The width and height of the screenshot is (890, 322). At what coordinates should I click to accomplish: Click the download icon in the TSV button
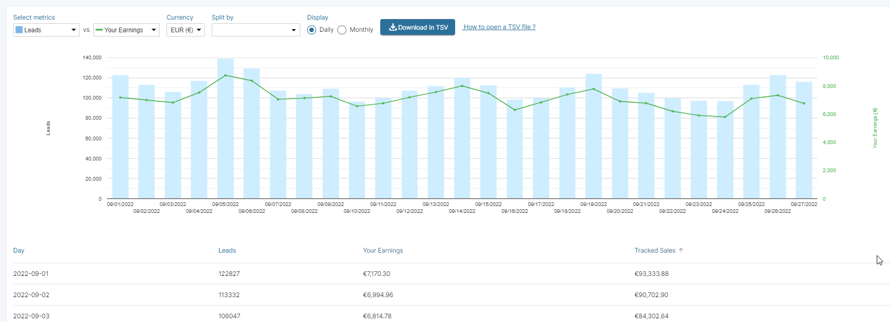pyautogui.click(x=392, y=27)
